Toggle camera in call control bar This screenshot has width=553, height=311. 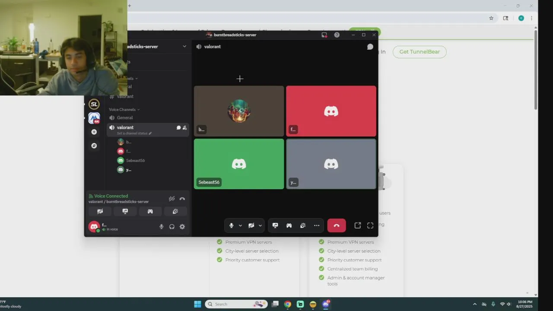pyautogui.click(x=251, y=225)
